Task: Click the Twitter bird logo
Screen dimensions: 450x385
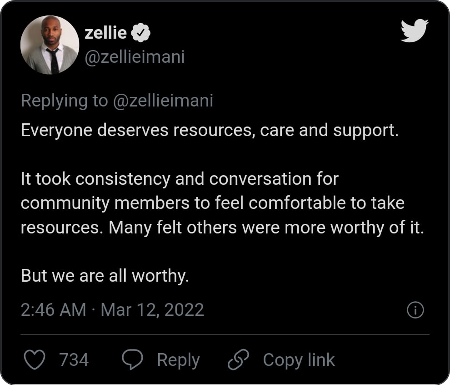Action: (414, 31)
